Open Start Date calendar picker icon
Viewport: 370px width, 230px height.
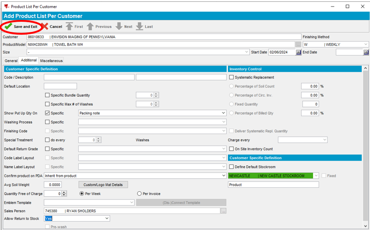click(298, 52)
